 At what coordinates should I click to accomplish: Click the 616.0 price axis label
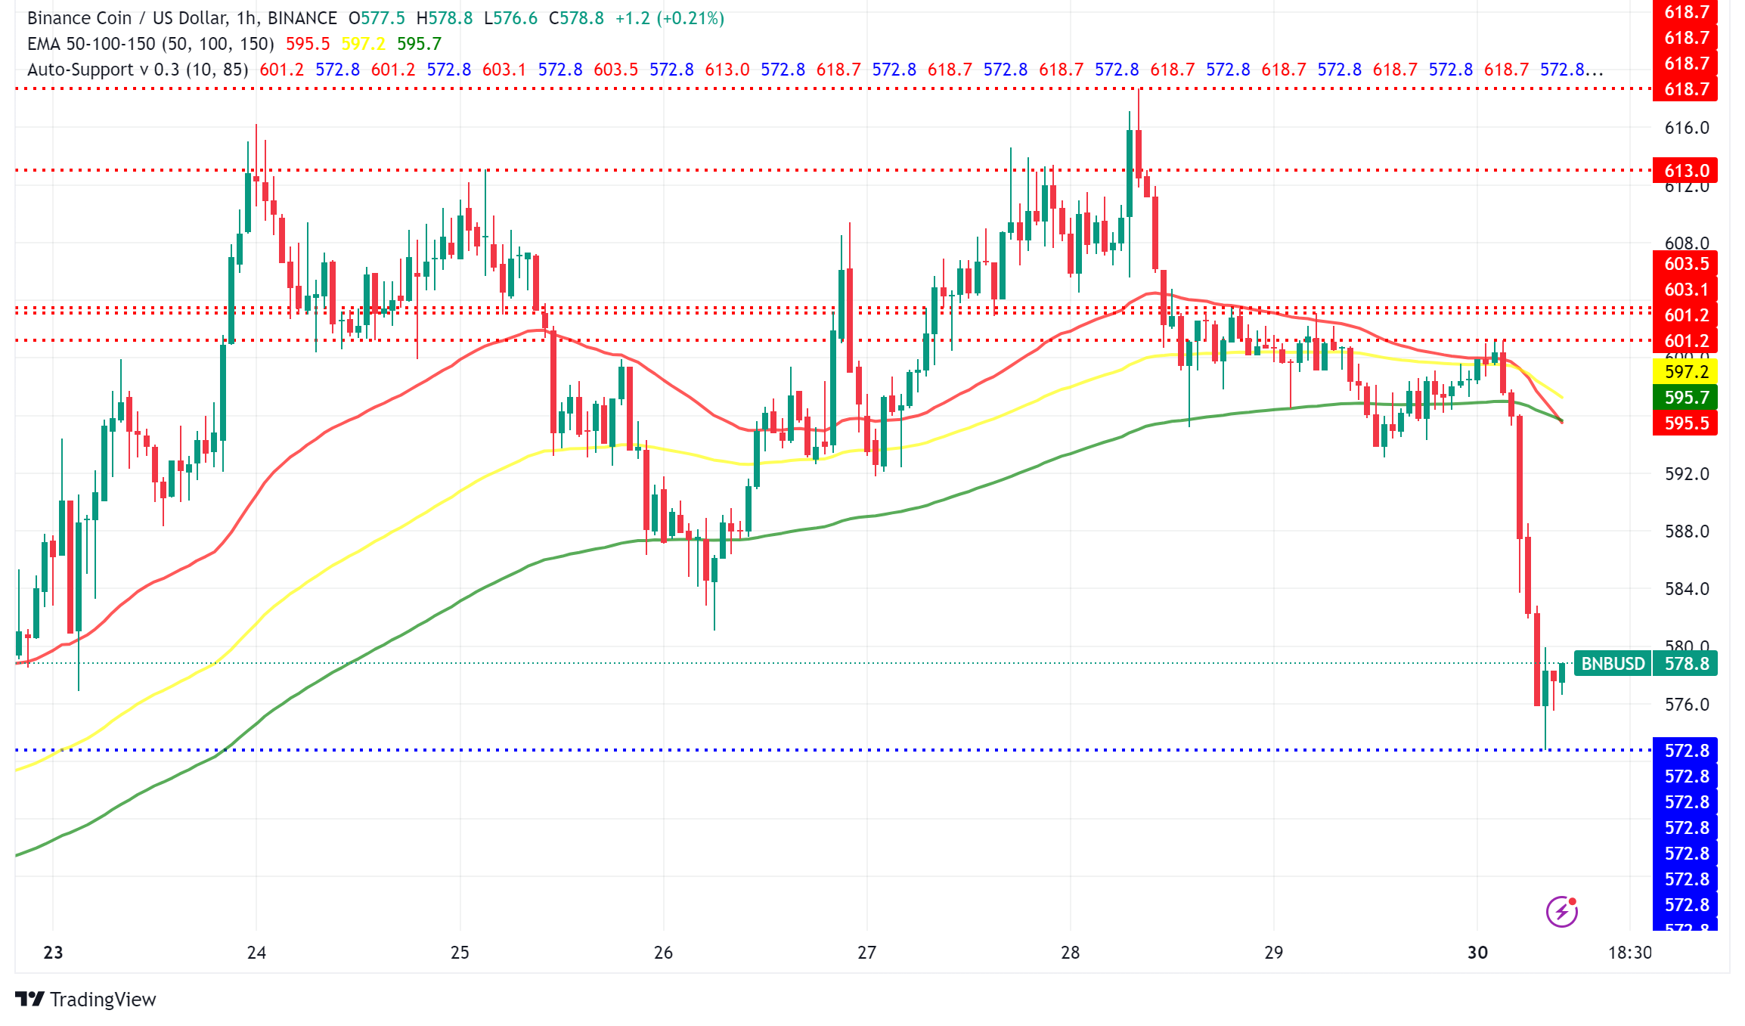click(x=1686, y=128)
